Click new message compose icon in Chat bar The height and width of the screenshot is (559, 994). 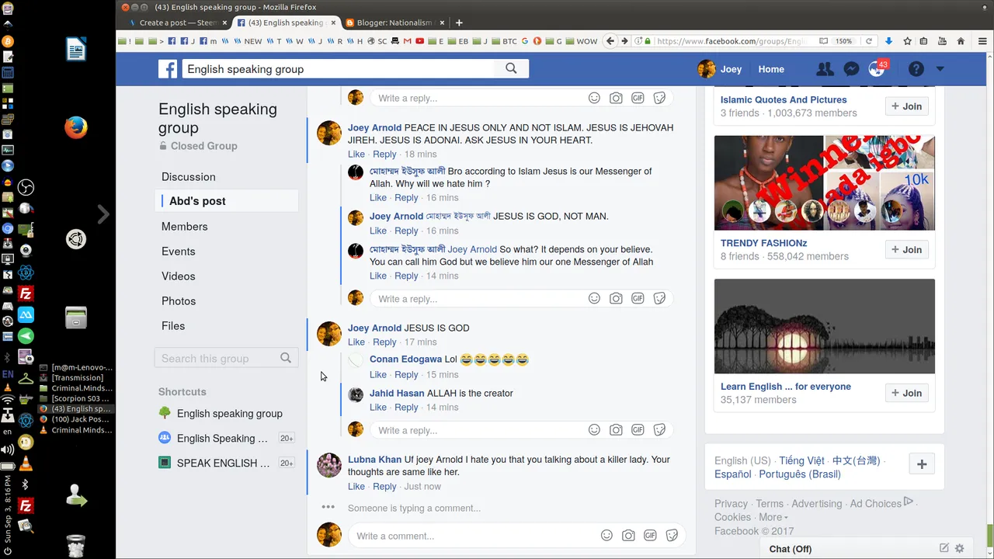[x=944, y=548]
